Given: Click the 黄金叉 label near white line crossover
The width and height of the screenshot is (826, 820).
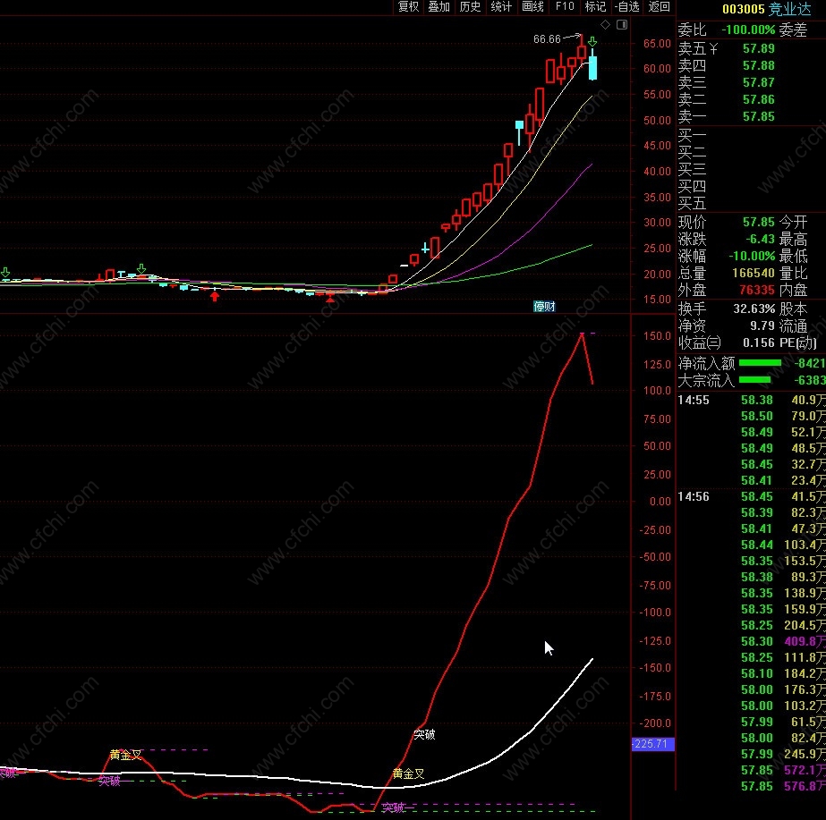Looking at the screenshot, I should click(408, 774).
